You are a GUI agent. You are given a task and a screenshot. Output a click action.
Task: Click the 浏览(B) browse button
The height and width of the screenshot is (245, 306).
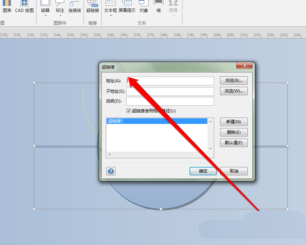[x=234, y=80]
